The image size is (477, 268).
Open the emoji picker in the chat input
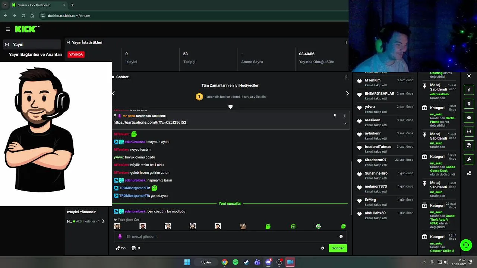click(x=341, y=236)
